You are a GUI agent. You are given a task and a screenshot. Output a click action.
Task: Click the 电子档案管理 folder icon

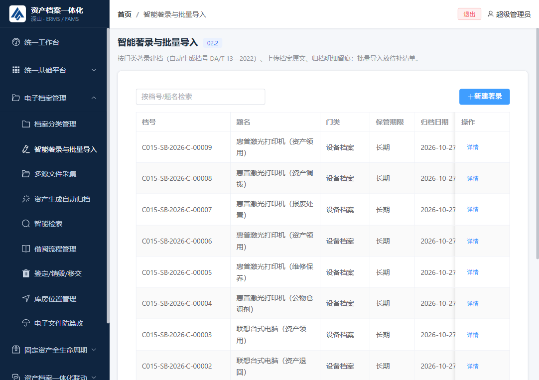click(16, 98)
